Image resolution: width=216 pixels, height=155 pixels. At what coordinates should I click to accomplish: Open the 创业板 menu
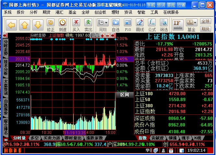tap(100, 12)
